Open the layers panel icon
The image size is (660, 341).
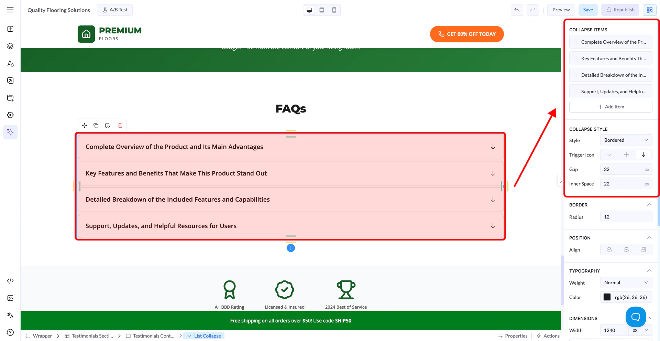tap(10, 46)
